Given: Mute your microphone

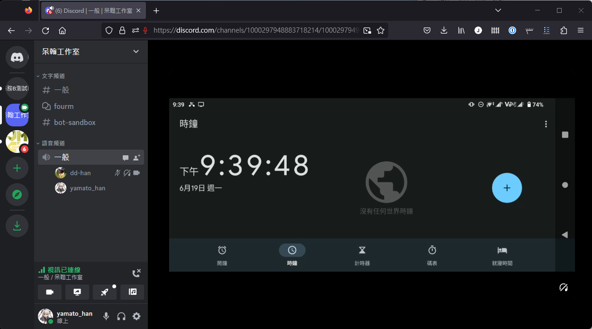Looking at the screenshot, I should click(x=106, y=316).
